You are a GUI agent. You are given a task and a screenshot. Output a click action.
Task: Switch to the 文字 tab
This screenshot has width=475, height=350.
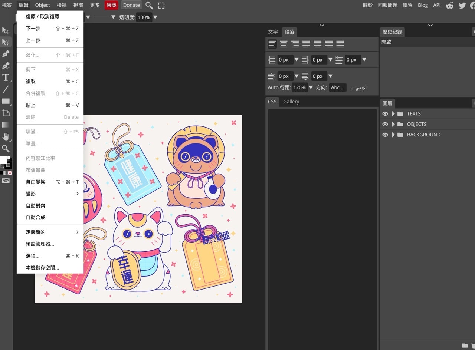coord(273,32)
